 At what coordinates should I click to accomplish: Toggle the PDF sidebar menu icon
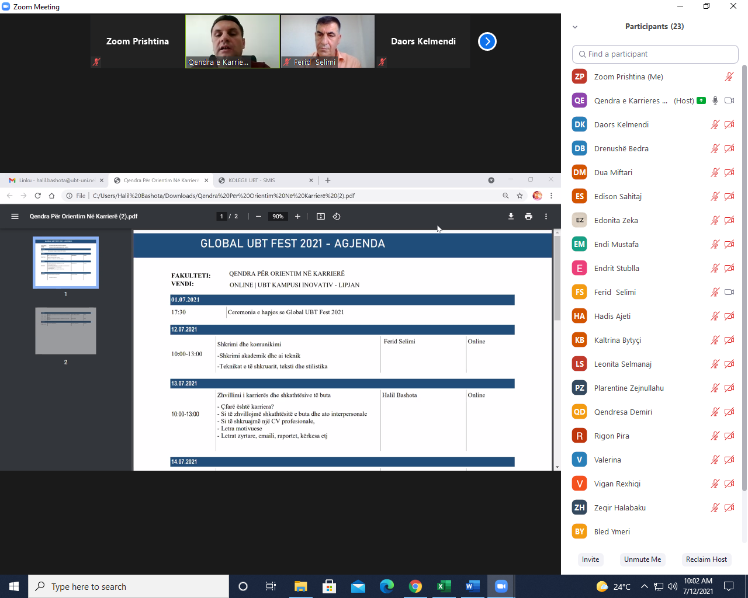[x=15, y=216]
